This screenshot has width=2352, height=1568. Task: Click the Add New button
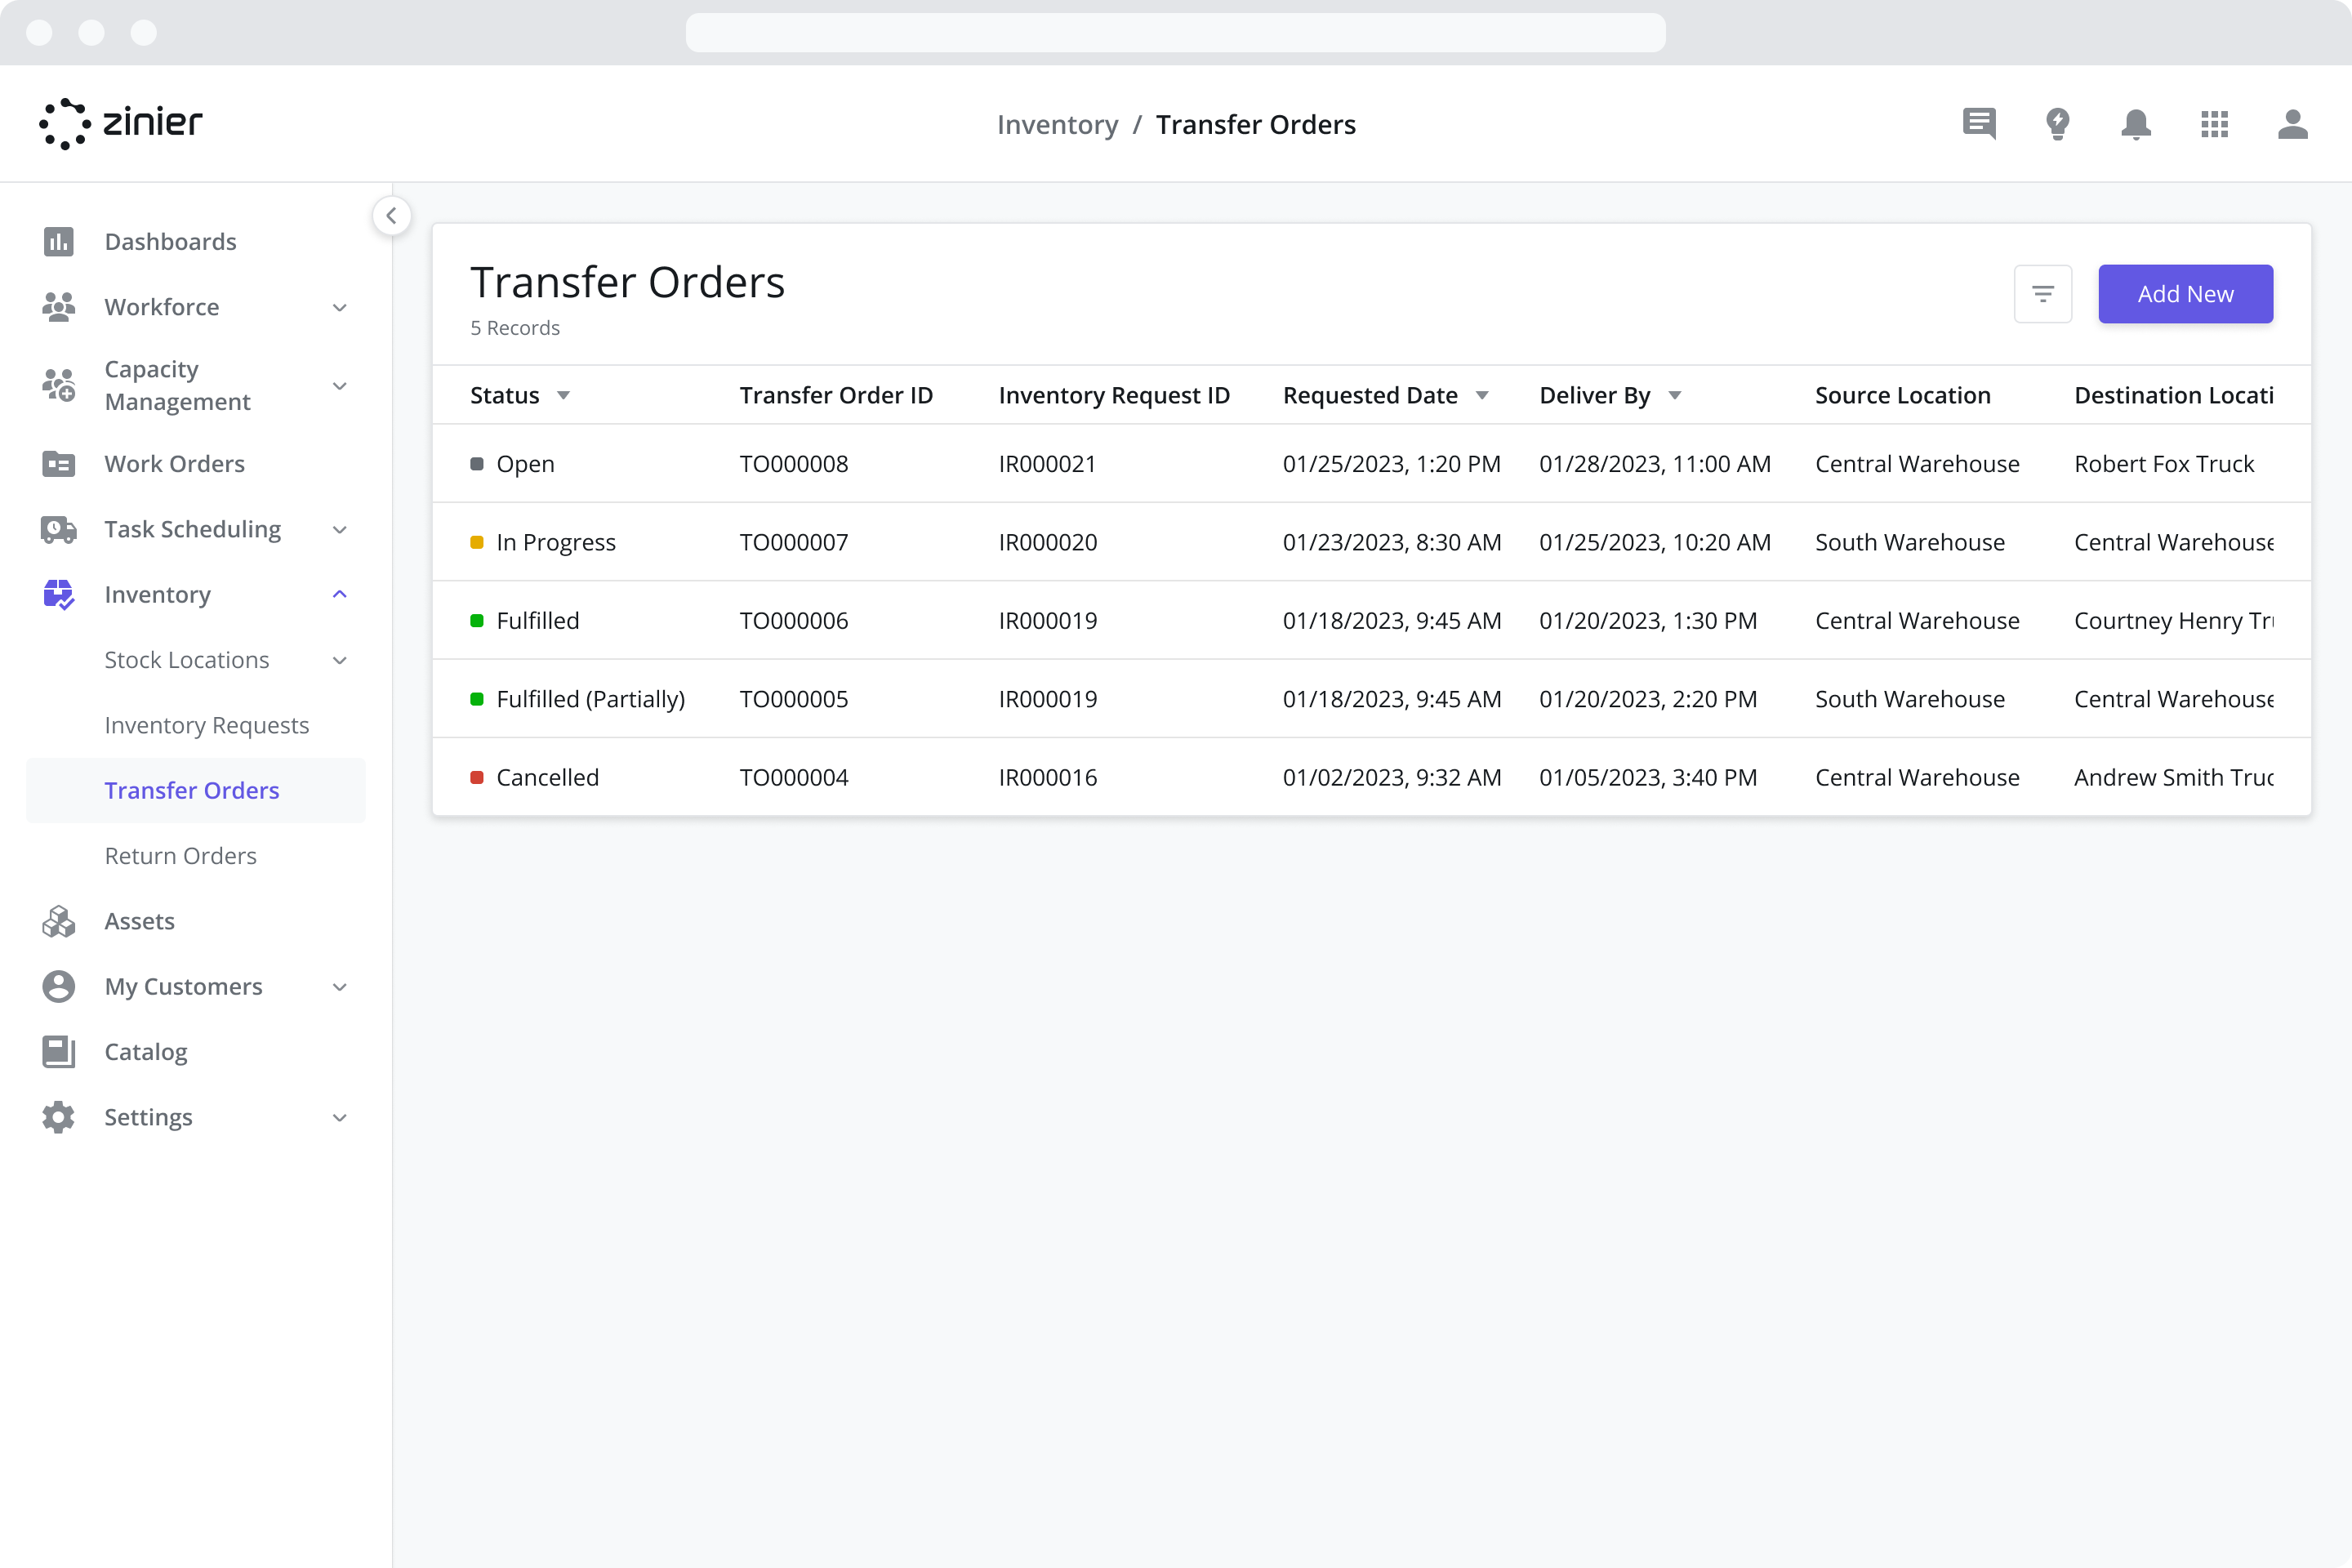2185,294
